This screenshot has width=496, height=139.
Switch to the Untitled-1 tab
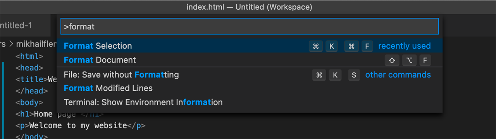pos(15,25)
